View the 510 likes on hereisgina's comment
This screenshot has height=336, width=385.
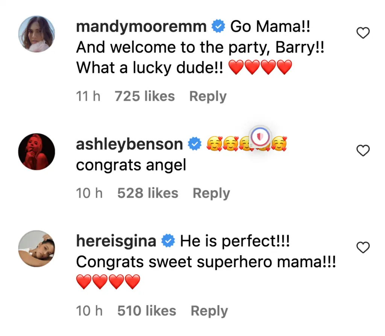[147, 311]
